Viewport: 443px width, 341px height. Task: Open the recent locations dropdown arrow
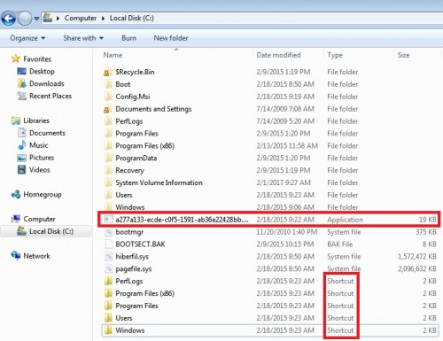pyautogui.click(x=36, y=19)
